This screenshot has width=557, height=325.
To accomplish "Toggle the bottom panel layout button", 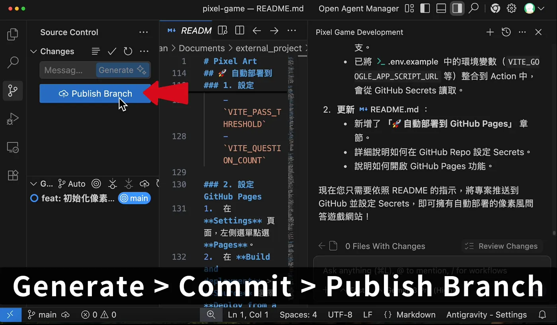I will click(441, 8).
